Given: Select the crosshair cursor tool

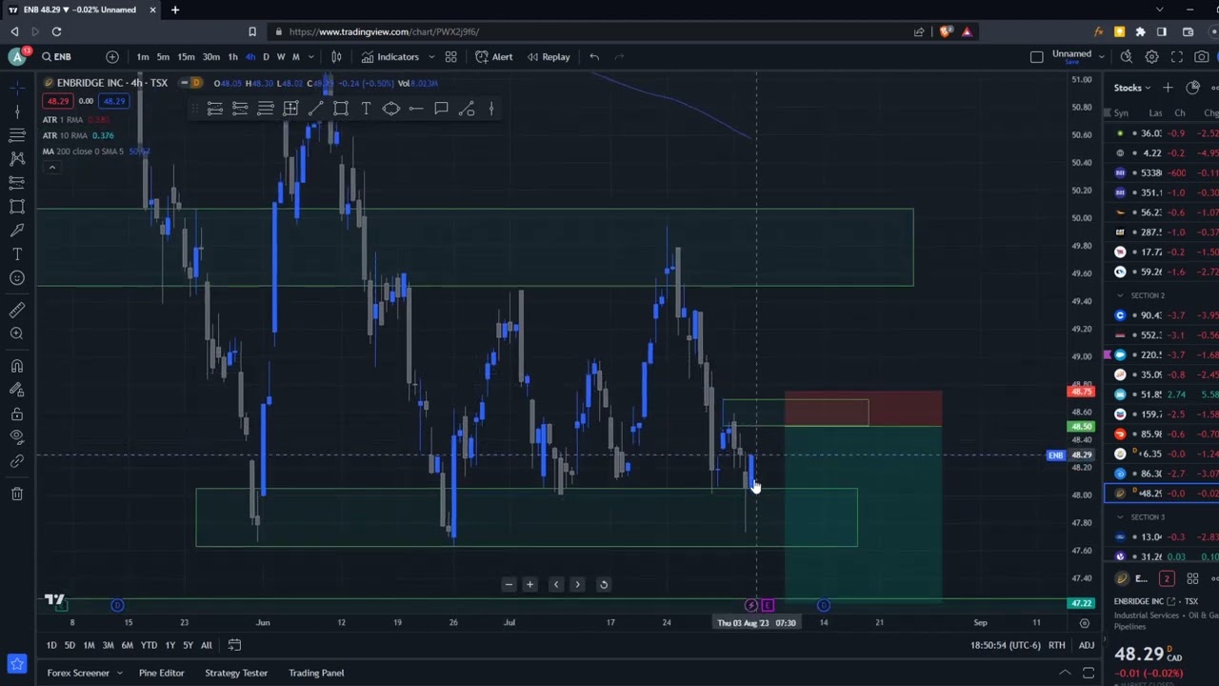Looking at the screenshot, I should 17,88.
